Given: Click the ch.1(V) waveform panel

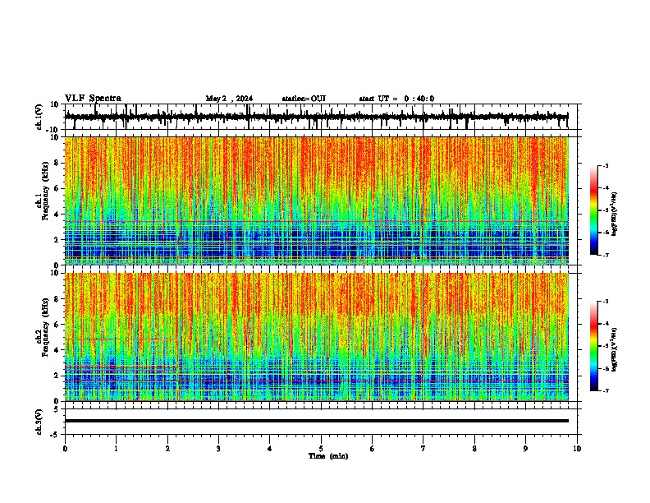Looking at the screenshot, I should (321, 117).
